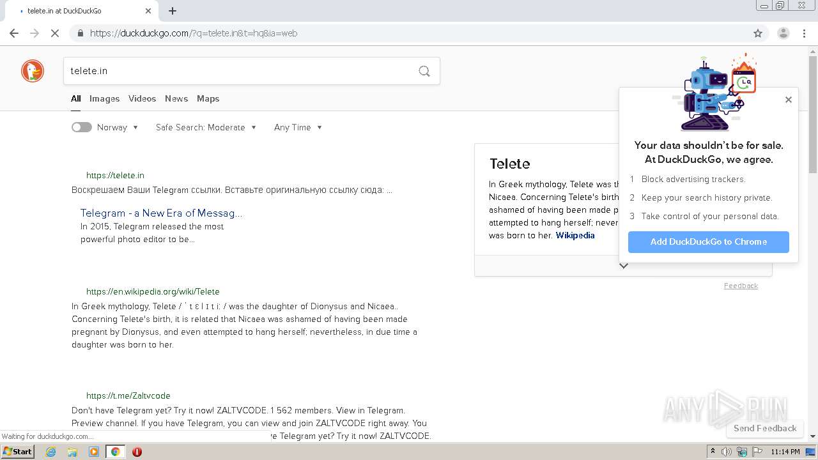Toggle the Norway region switch
This screenshot has height=460, width=818.
82,127
